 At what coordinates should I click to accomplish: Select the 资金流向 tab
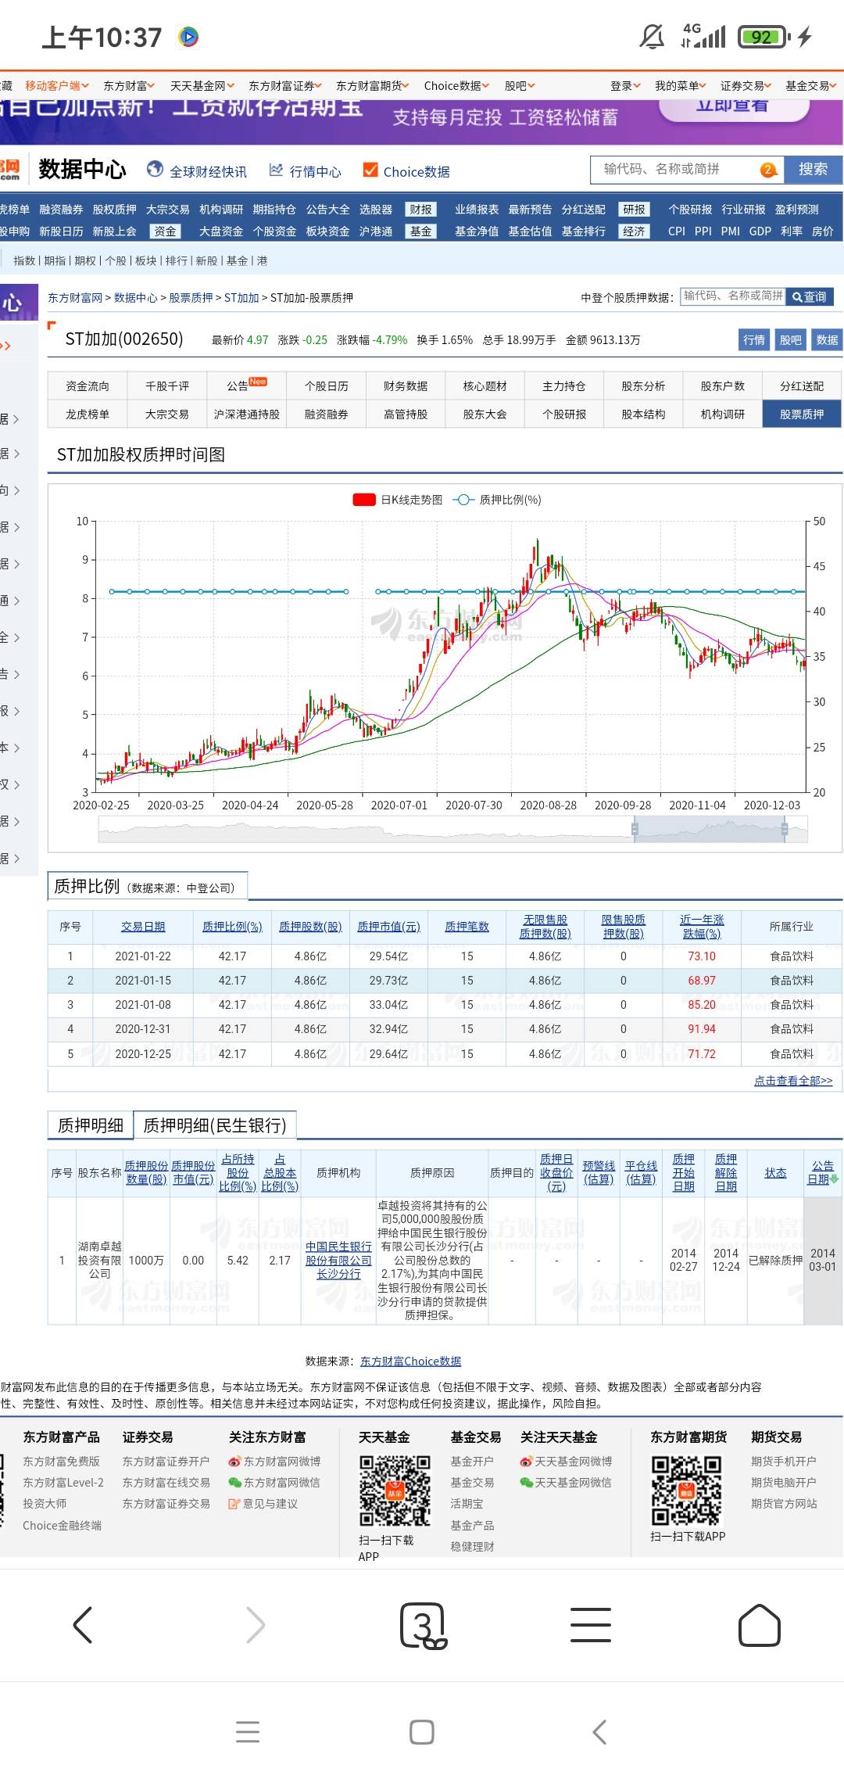click(88, 386)
